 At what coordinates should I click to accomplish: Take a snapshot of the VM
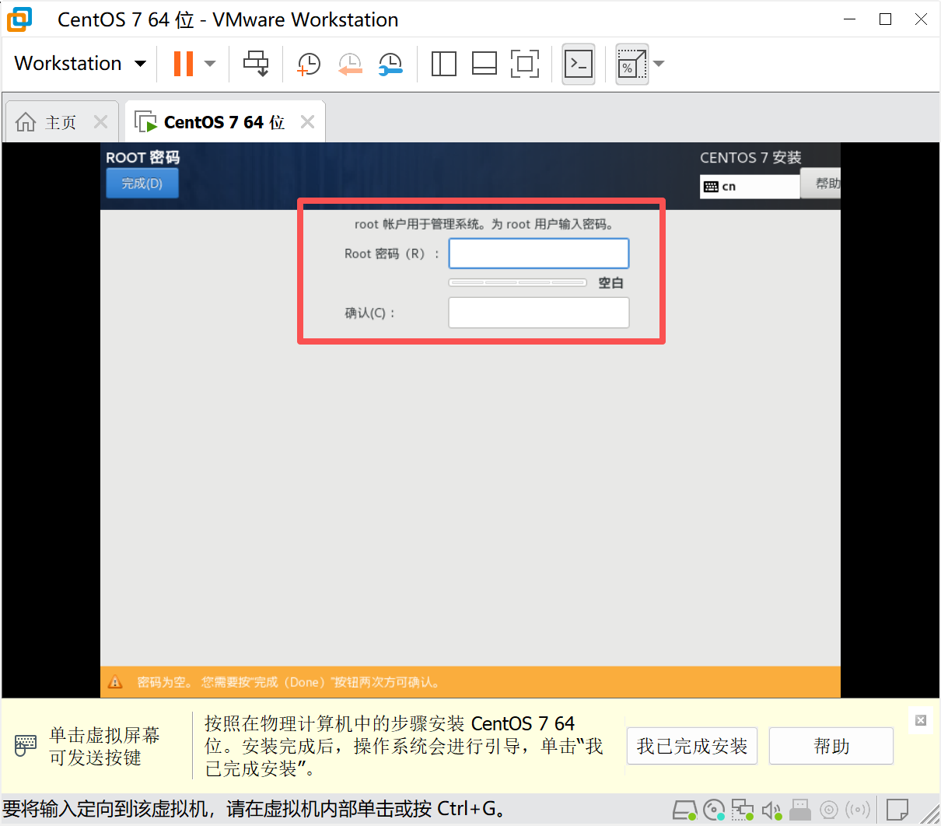(x=309, y=64)
